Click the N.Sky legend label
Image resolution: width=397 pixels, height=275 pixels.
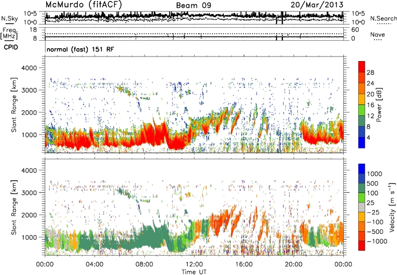coord(9,18)
